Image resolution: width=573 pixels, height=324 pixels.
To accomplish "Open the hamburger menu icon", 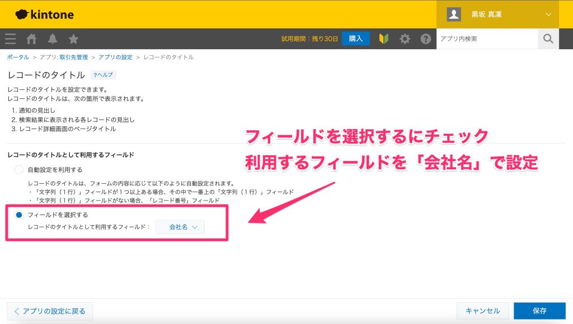I will pos(10,39).
